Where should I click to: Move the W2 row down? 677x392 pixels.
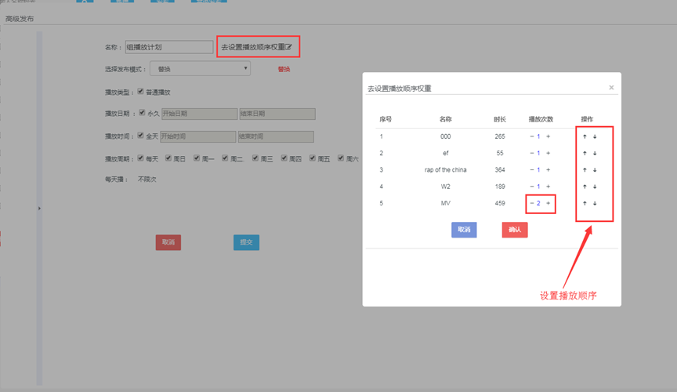[595, 187]
